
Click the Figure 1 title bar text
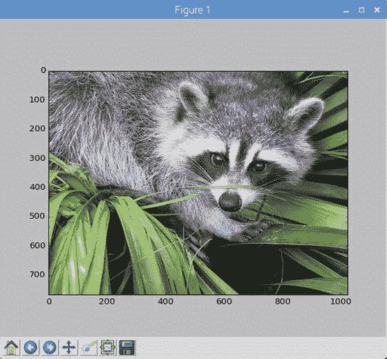[x=192, y=10]
